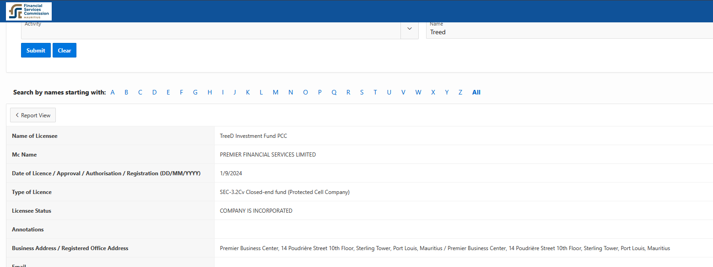Click the Name input containing Treed
This screenshot has height=267, width=713.
[x=503, y=32]
